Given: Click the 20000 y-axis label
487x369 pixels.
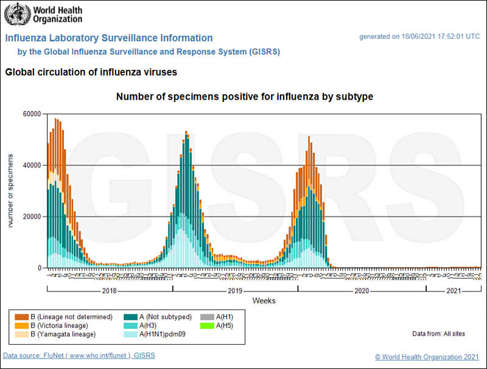Looking at the screenshot, I should 32,216.
